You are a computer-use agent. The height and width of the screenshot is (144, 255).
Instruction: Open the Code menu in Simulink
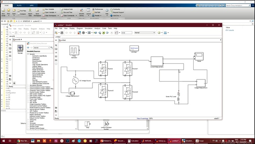tap(104, 28)
